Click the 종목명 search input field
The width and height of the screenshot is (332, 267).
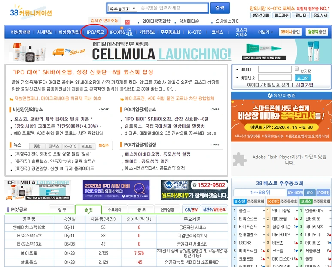point(174,8)
